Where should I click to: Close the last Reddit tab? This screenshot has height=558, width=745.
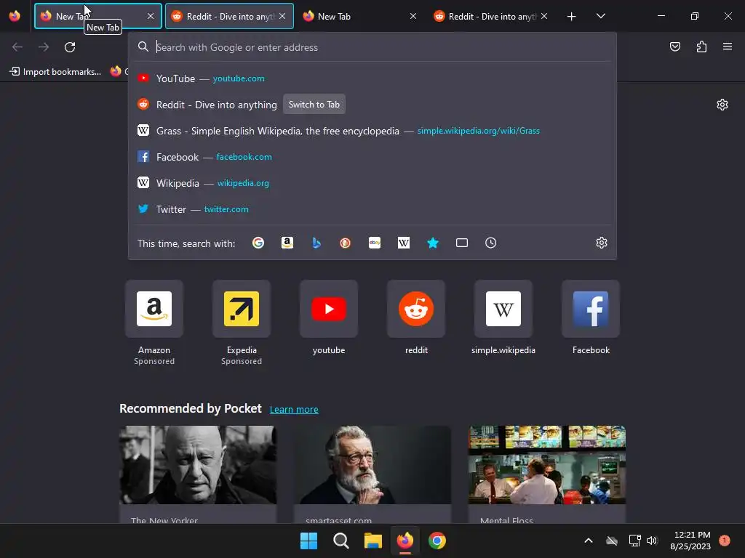(544, 16)
